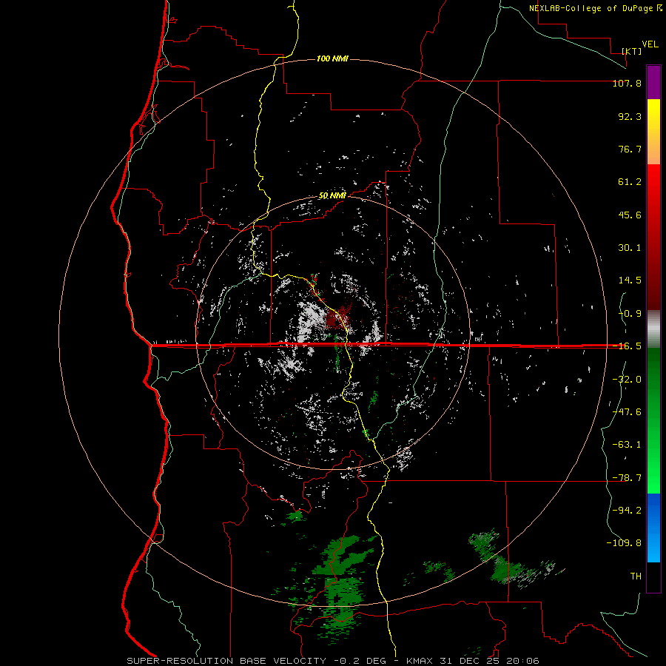Image resolution: width=666 pixels, height=666 pixels.
Task: Pick the blue segment of the color bar
Action: (x=653, y=528)
